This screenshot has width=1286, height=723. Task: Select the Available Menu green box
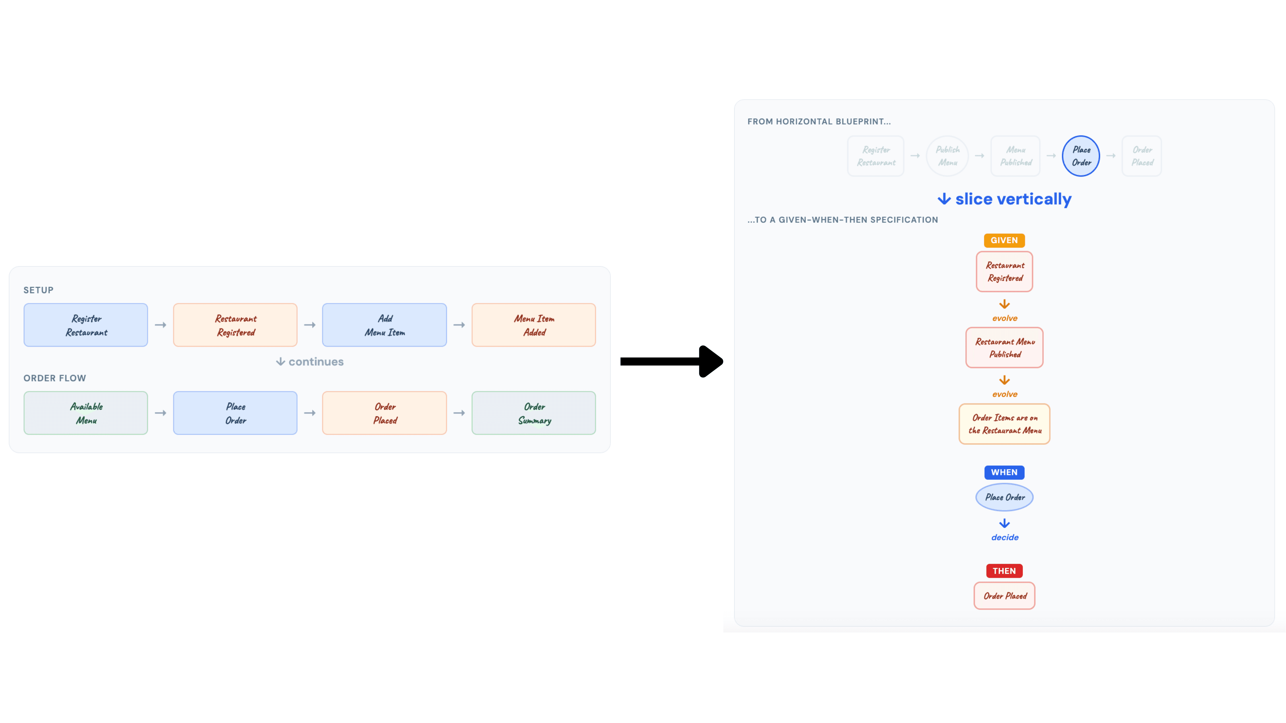(86, 413)
